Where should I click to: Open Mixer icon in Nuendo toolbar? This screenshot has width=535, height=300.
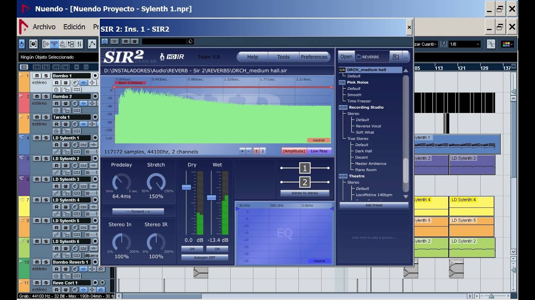(79, 44)
